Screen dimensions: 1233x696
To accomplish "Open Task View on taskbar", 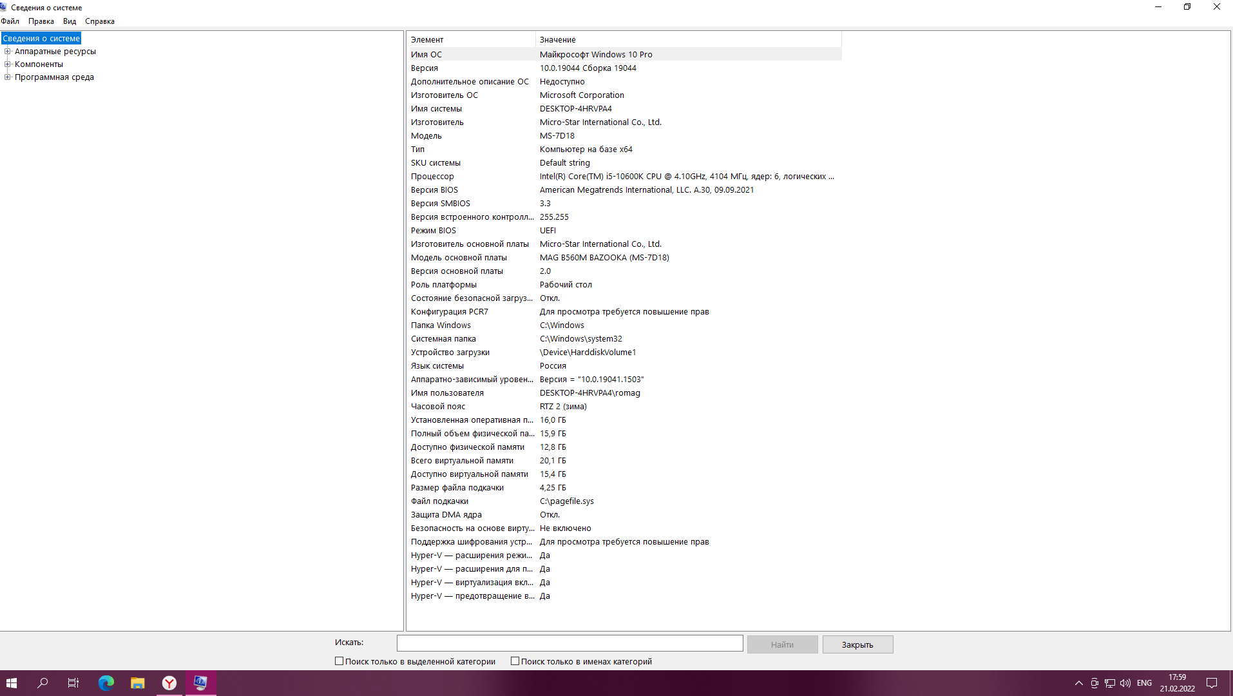I will click(73, 683).
